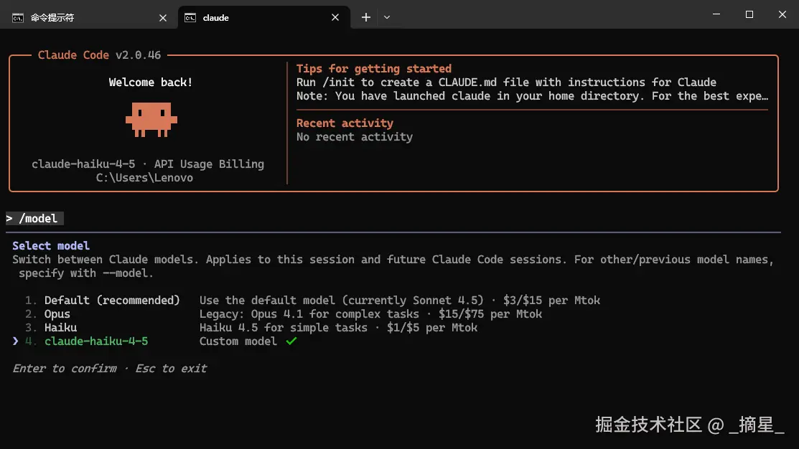Select the claude-haiku-4-5 custom model
Viewport: 799px width, 449px height.
click(x=96, y=341)
